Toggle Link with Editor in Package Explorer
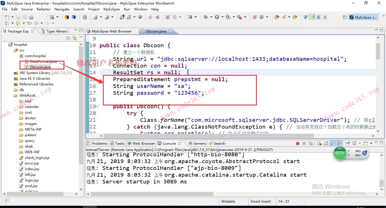The image size is (386, 208). 74,38
